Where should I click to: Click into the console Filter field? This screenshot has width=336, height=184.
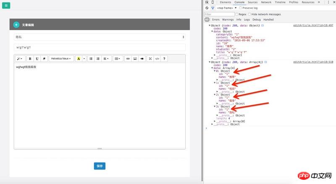tap(219, 14)
